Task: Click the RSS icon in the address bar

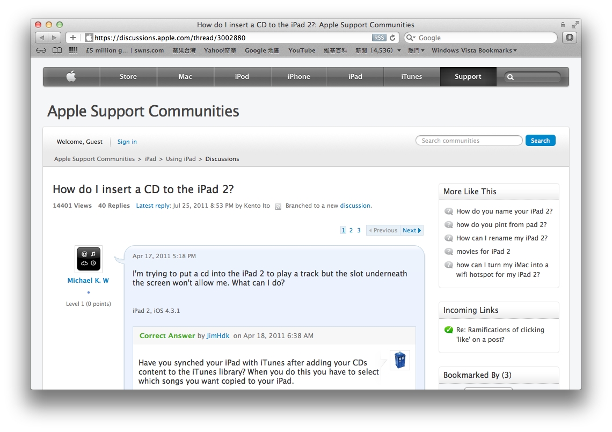Action: [x=379, y=37]
